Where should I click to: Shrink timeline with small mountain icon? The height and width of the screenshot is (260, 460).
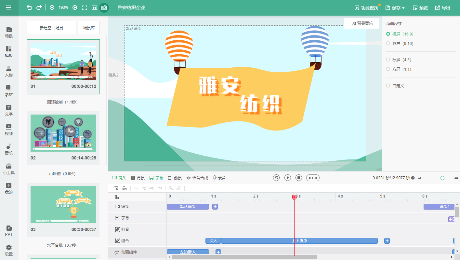420,178
